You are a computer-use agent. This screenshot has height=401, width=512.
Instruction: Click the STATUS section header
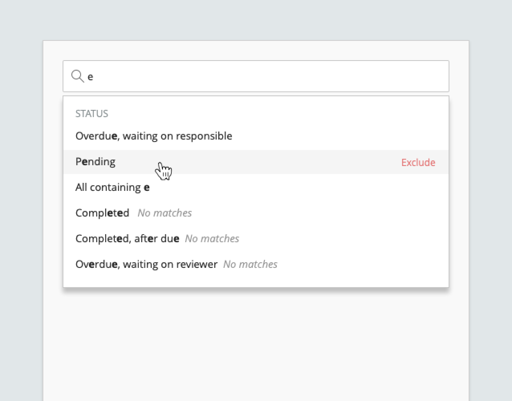[92, 113]
